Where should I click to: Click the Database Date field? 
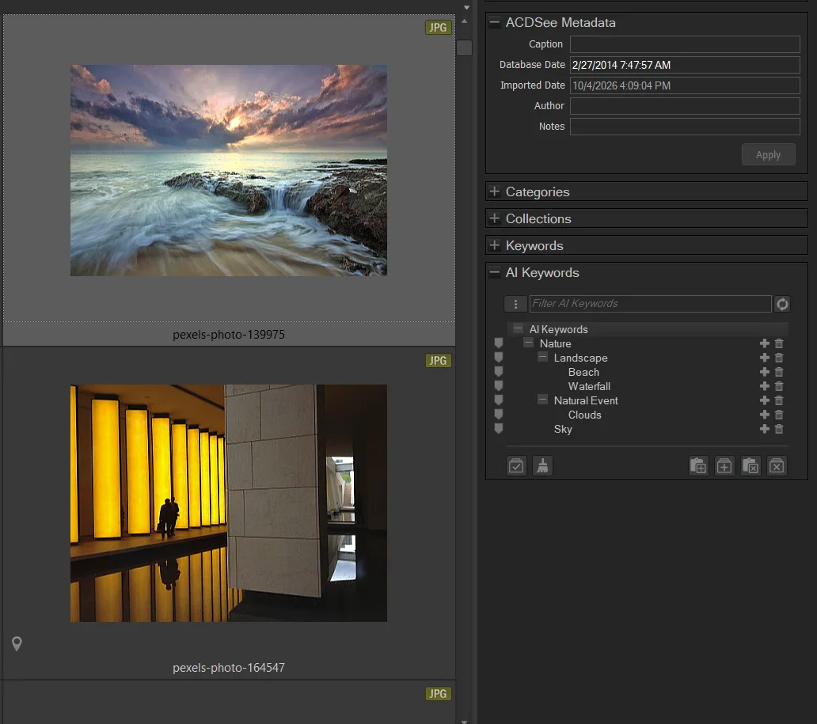pos(685,65)
